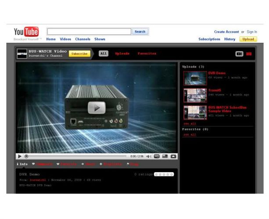
Task: Open the Transit5 video thumbnail
Action: click(x=195, y=95)
